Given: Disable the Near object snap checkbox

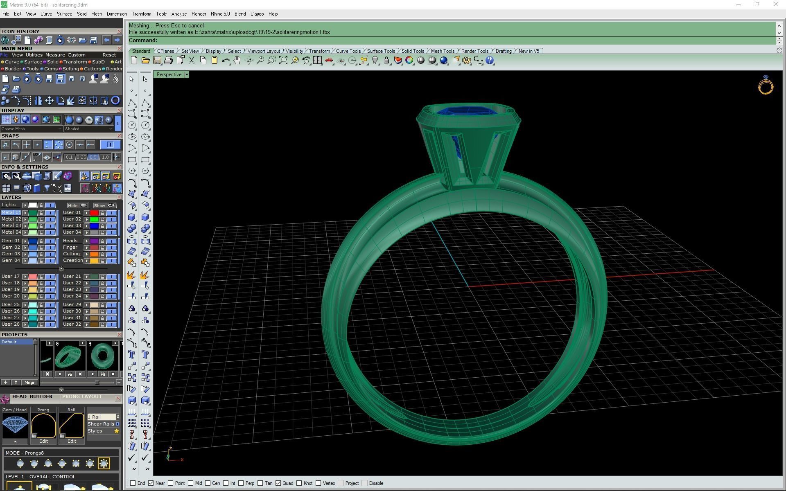Looking at the screenshot, I should click(151, 483).
